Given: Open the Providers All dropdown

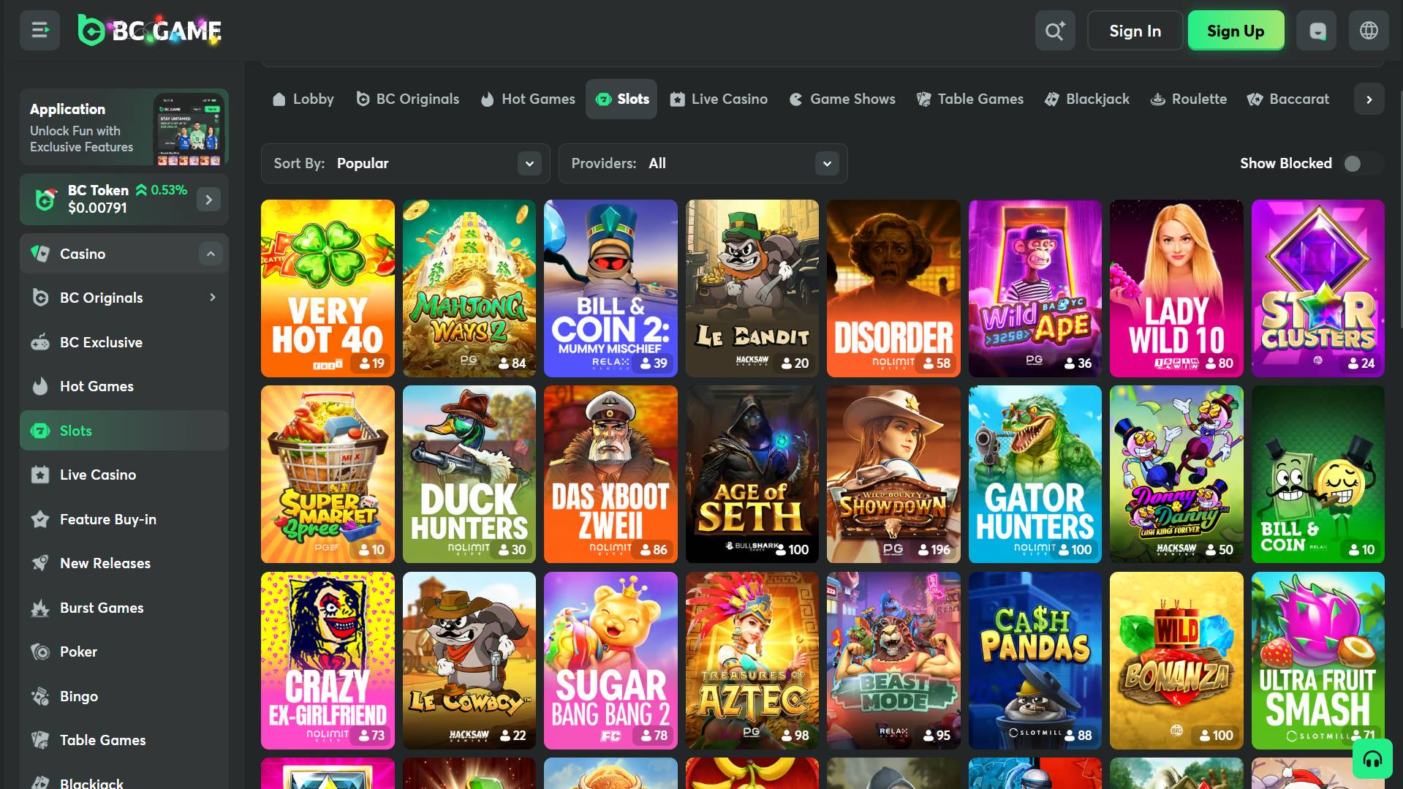Looking at the screenshot, I should (703, 164).
